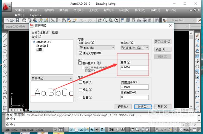The image size is (203, 134).
Task: Select the Standard style in list
Action: pyautogui.click(x=42, y=46)
